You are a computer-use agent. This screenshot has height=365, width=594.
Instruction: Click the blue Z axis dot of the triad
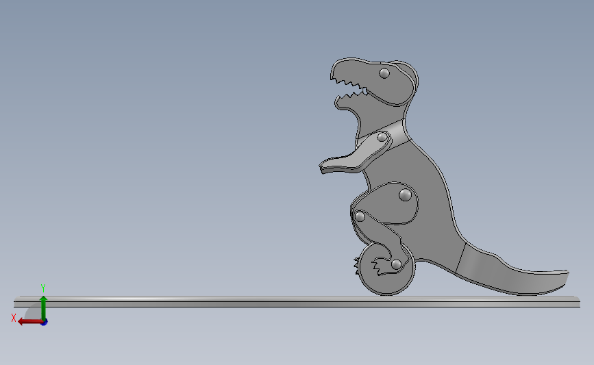(45, 323)
